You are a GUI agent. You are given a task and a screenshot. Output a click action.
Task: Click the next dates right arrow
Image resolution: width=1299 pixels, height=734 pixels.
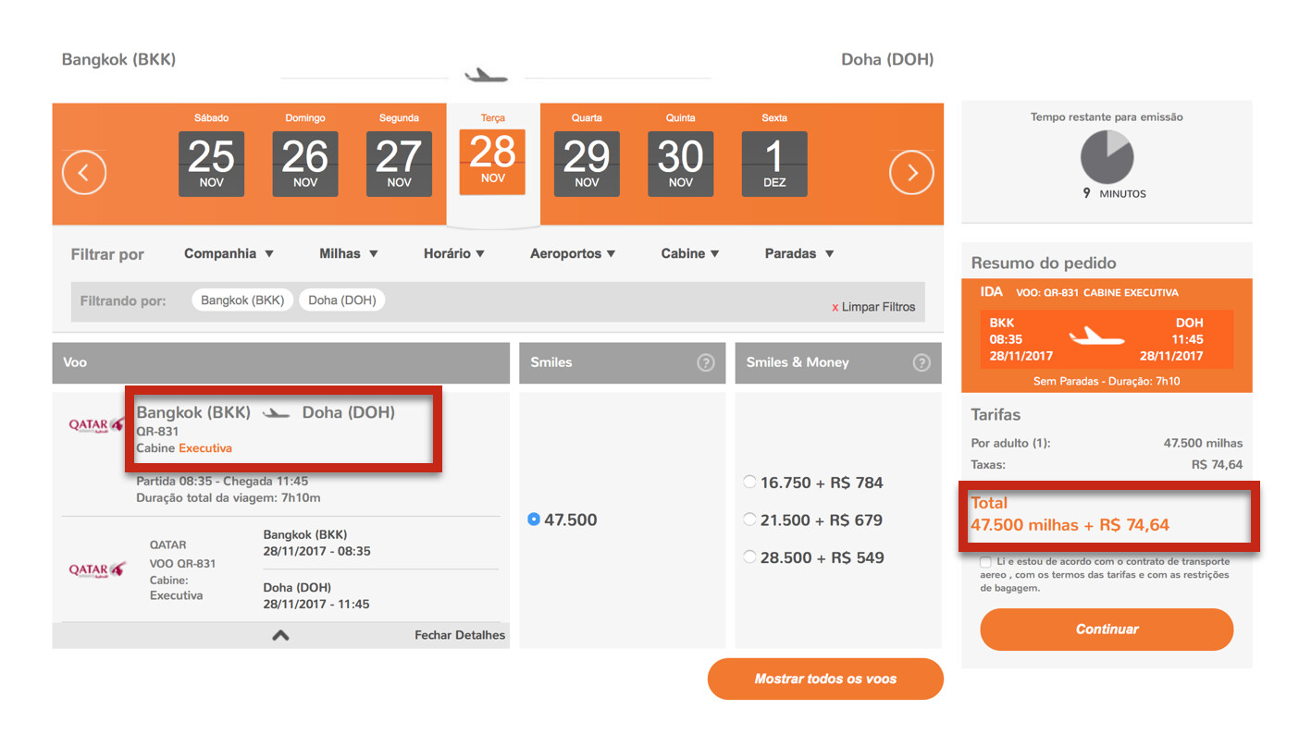click(911, 172)
